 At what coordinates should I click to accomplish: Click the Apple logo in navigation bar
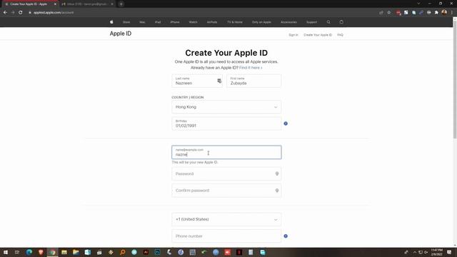click(111, 22)
